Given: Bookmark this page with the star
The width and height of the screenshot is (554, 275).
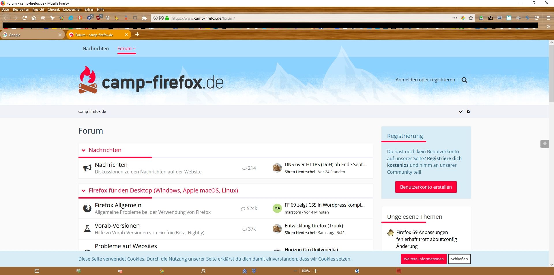Looking at the screenshot, I should pos(471,18).
